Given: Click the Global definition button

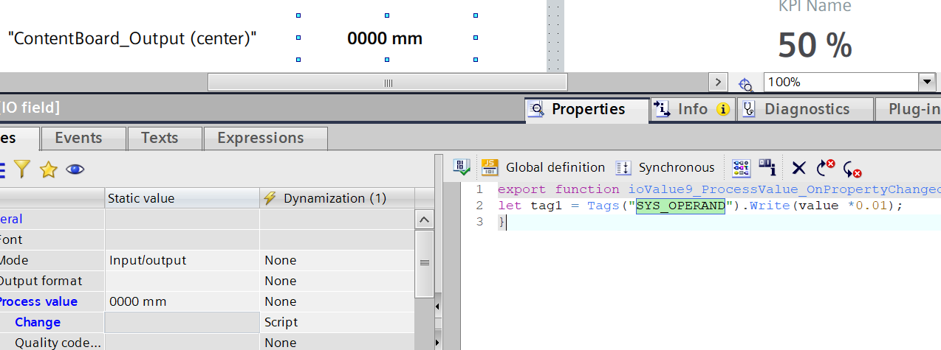Looking at the screenshot, I should pyautogui.click(x=555, y=168).
